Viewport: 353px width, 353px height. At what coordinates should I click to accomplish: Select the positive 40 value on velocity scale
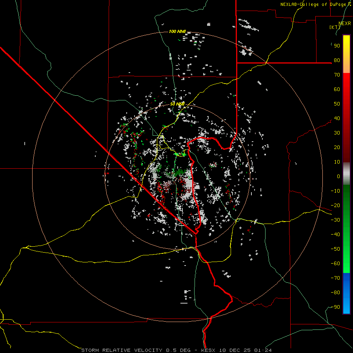[x=337, y=118]
